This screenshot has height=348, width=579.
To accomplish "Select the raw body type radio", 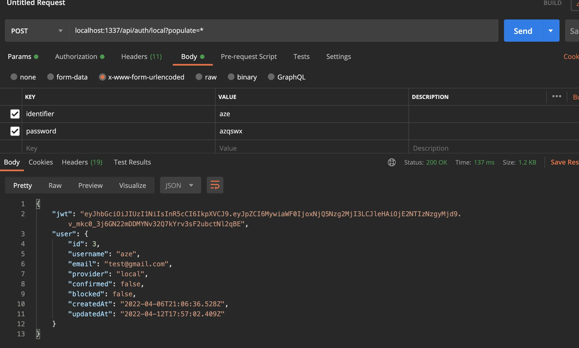I will pyautogui.click(x=199, y=77).
